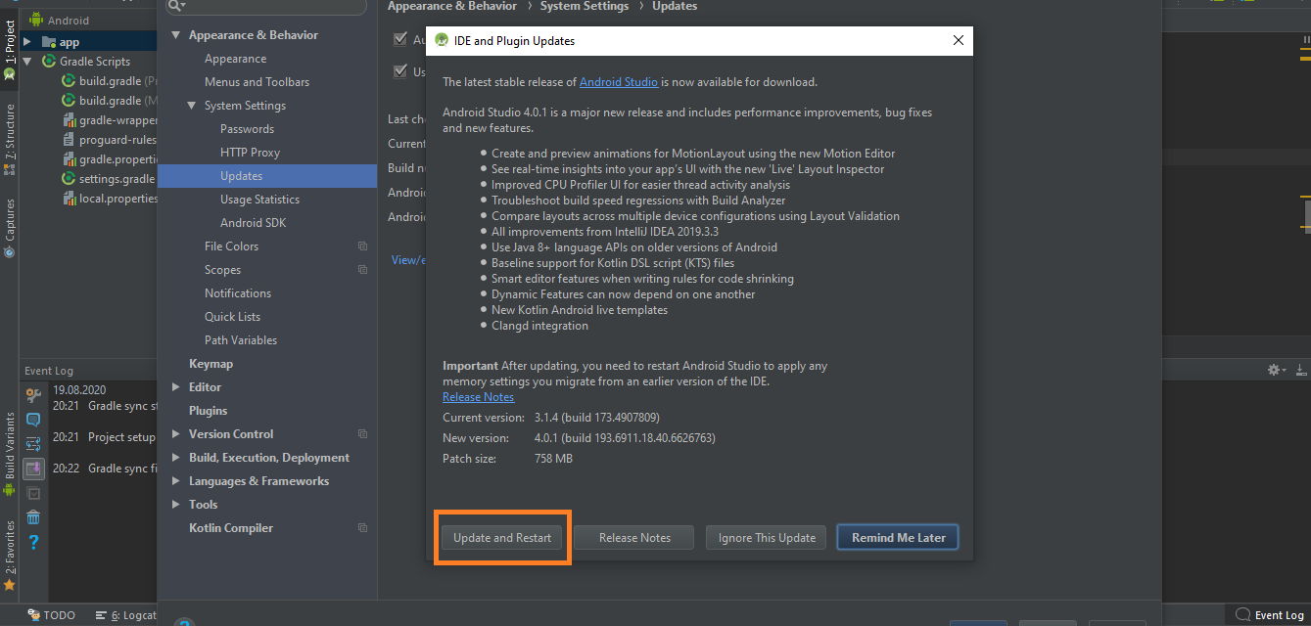Expand the Tools settings arrow
Image resolution: width=1311 pixels, height=626 pixels.
click(176, 505)
